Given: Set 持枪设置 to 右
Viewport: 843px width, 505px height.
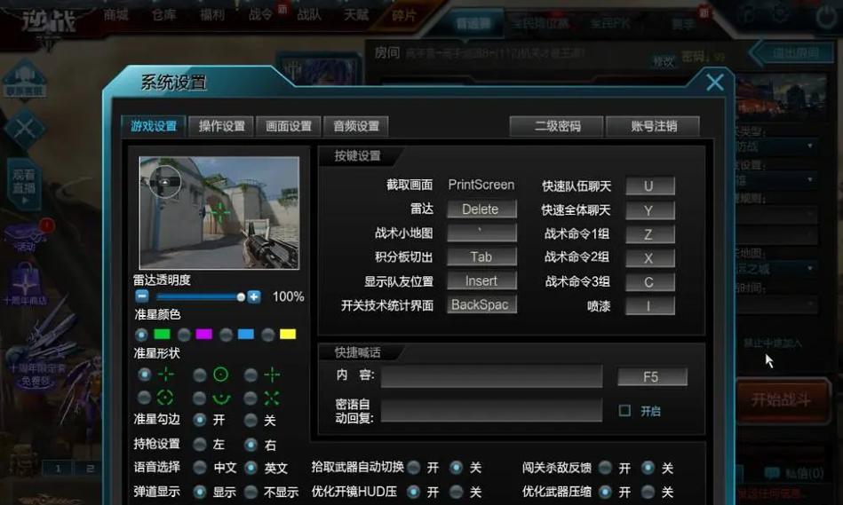Looking at the screenshot, I should 251,445.
